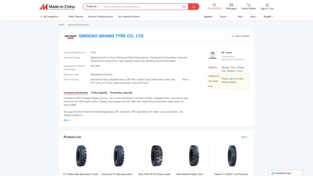Viewport: 313px width, 176px height.
Task: Open the TradeMessenger chat icon
Action: pos(272,173)
